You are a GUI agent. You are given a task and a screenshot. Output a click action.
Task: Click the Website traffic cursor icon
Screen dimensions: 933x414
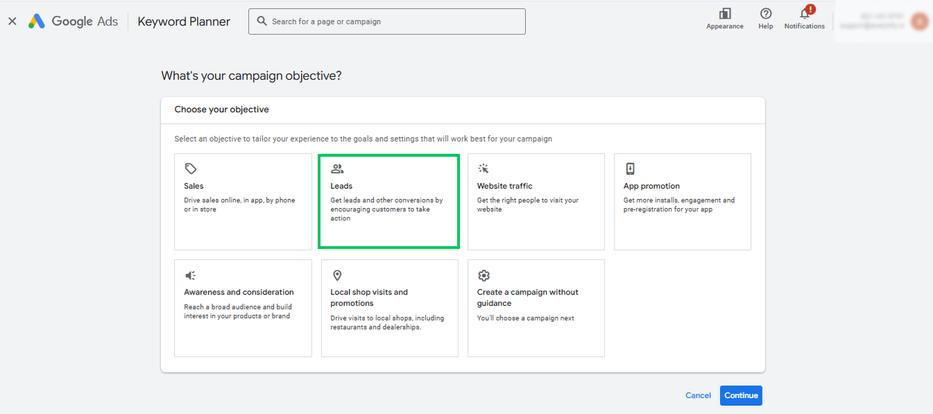pyautogui.click(x=483, y=169)
